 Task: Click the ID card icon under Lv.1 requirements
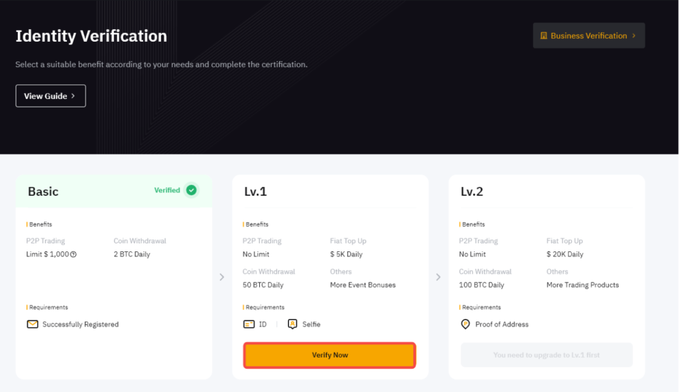pyautogui.click(x=249, y=324)
